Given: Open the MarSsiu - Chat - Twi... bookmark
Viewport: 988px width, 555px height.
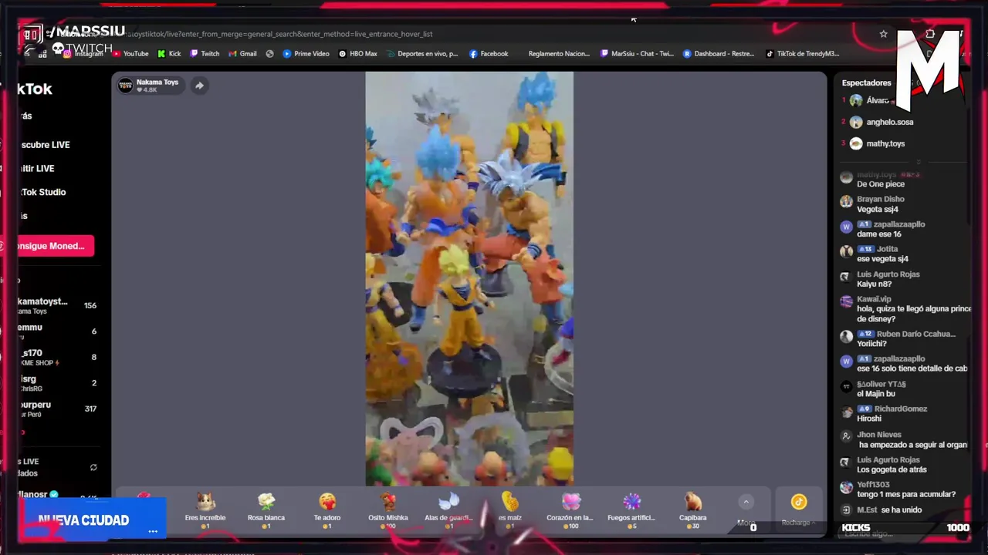Looking at the screenshot, I should (637, 54).
